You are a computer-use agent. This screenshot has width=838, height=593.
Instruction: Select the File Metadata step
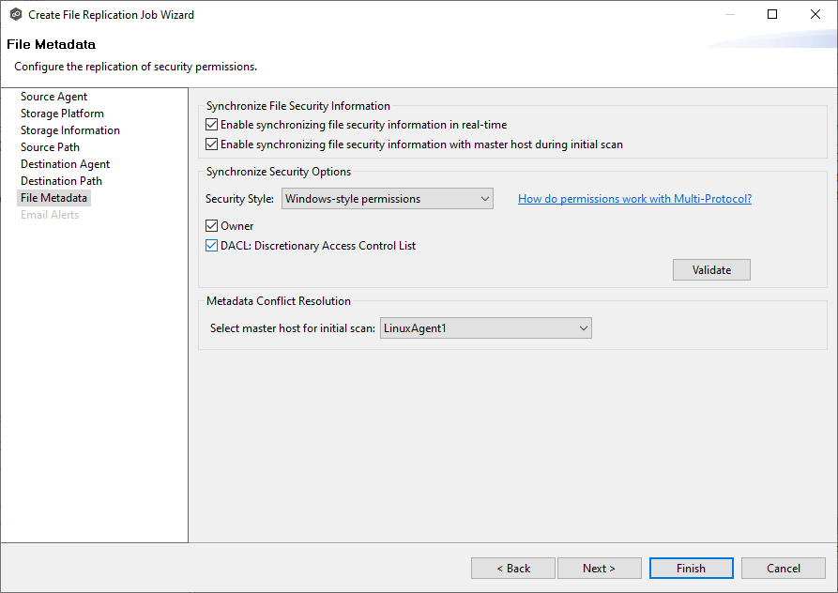pyautogui.click(x=53, y=197)
